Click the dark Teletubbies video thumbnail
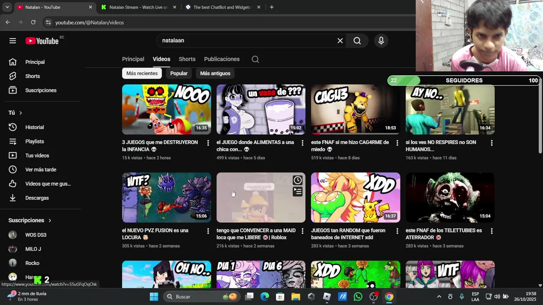 pyautogui.click(x=450, y=197)
